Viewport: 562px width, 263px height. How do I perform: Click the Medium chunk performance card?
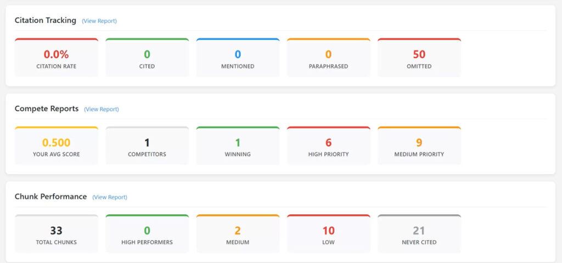pyautogui.click(x=238, y=234)
